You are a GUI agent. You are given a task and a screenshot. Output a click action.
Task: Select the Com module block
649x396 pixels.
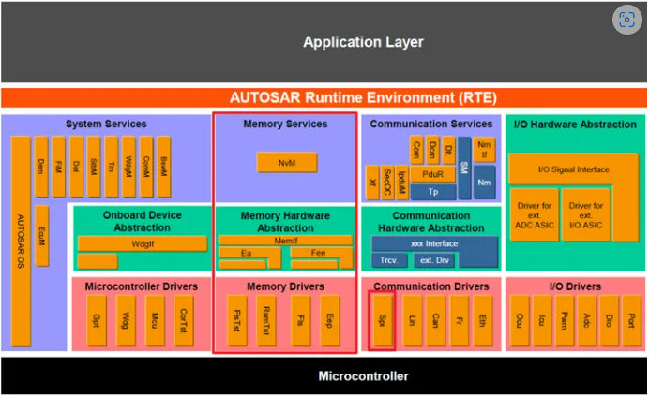(416, 150)
